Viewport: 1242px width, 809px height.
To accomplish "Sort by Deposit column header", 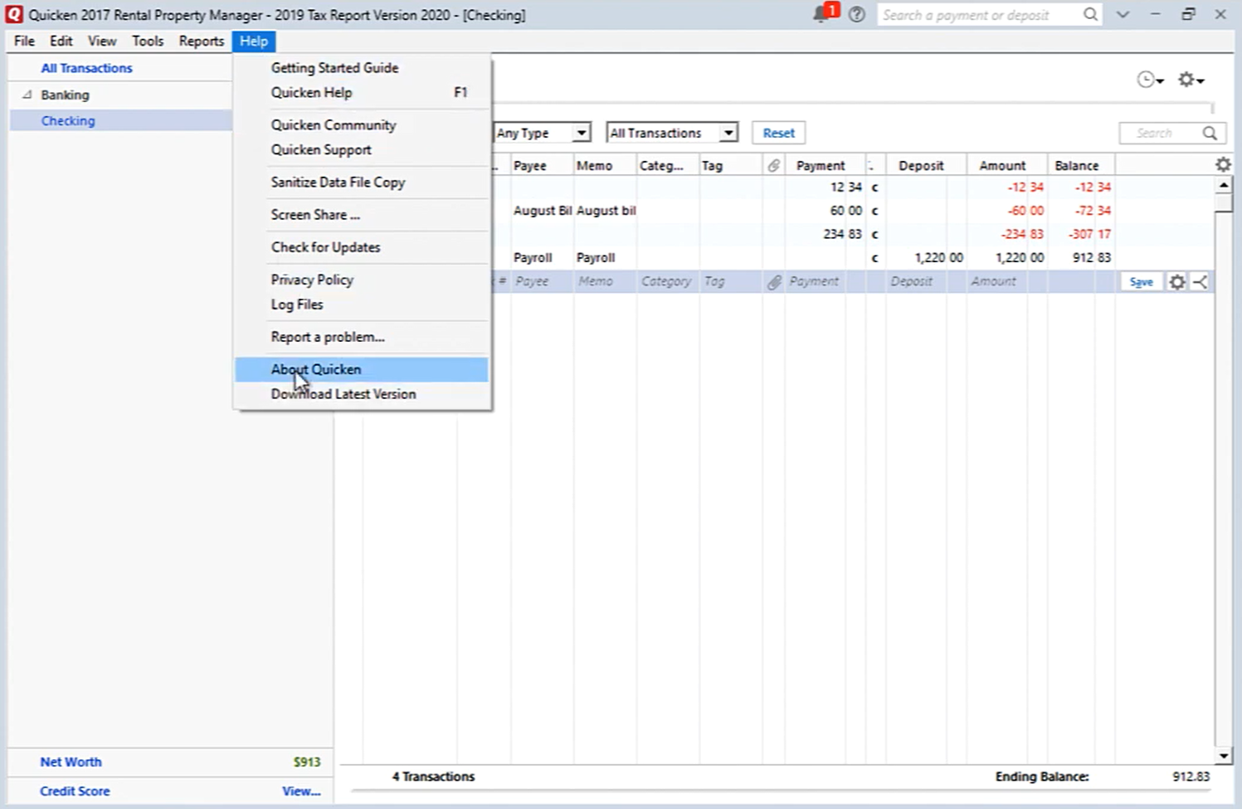I will click(x=925, y=166).
